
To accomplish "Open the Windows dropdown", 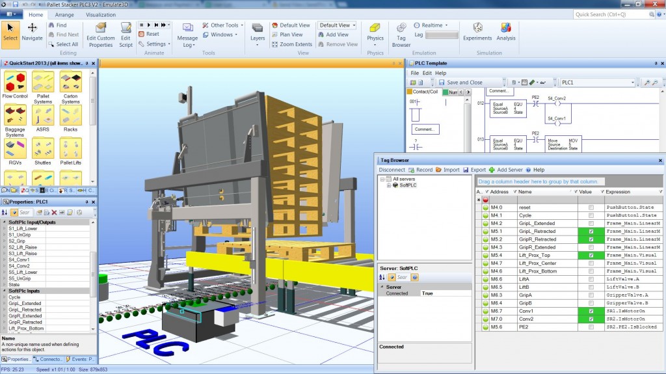I will (x=220, y=34).
